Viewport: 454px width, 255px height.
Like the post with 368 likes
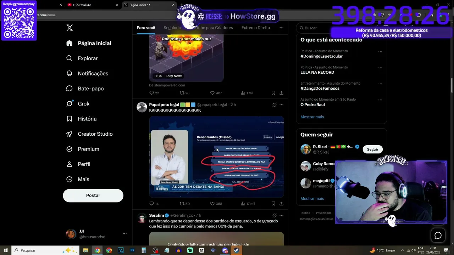(216, 204)
